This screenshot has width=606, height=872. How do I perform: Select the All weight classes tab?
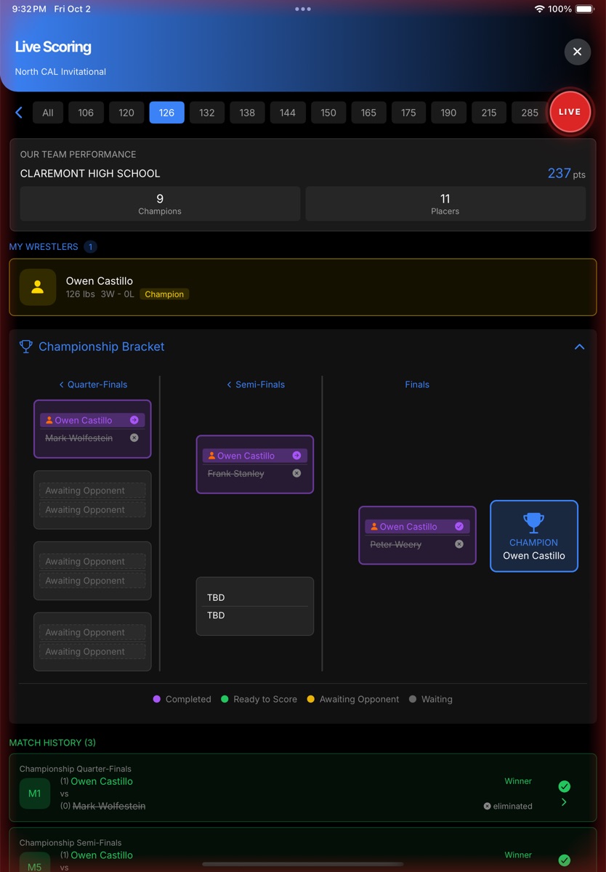(x=48, y=113)
